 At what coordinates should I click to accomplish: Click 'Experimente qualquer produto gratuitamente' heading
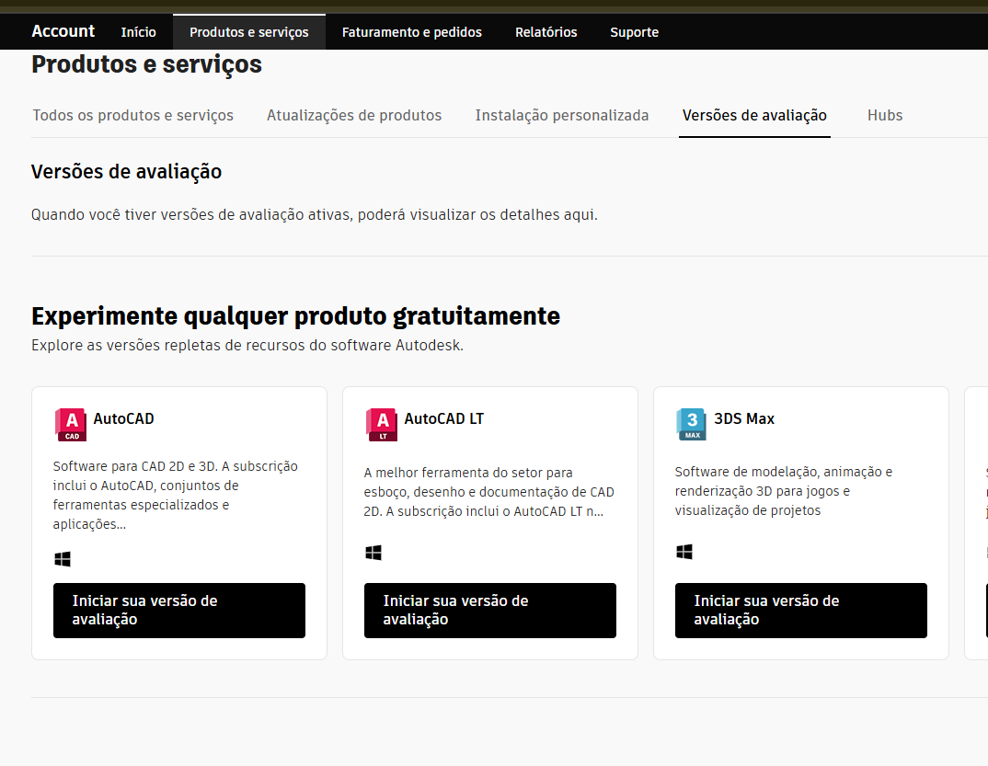(295, 316)
